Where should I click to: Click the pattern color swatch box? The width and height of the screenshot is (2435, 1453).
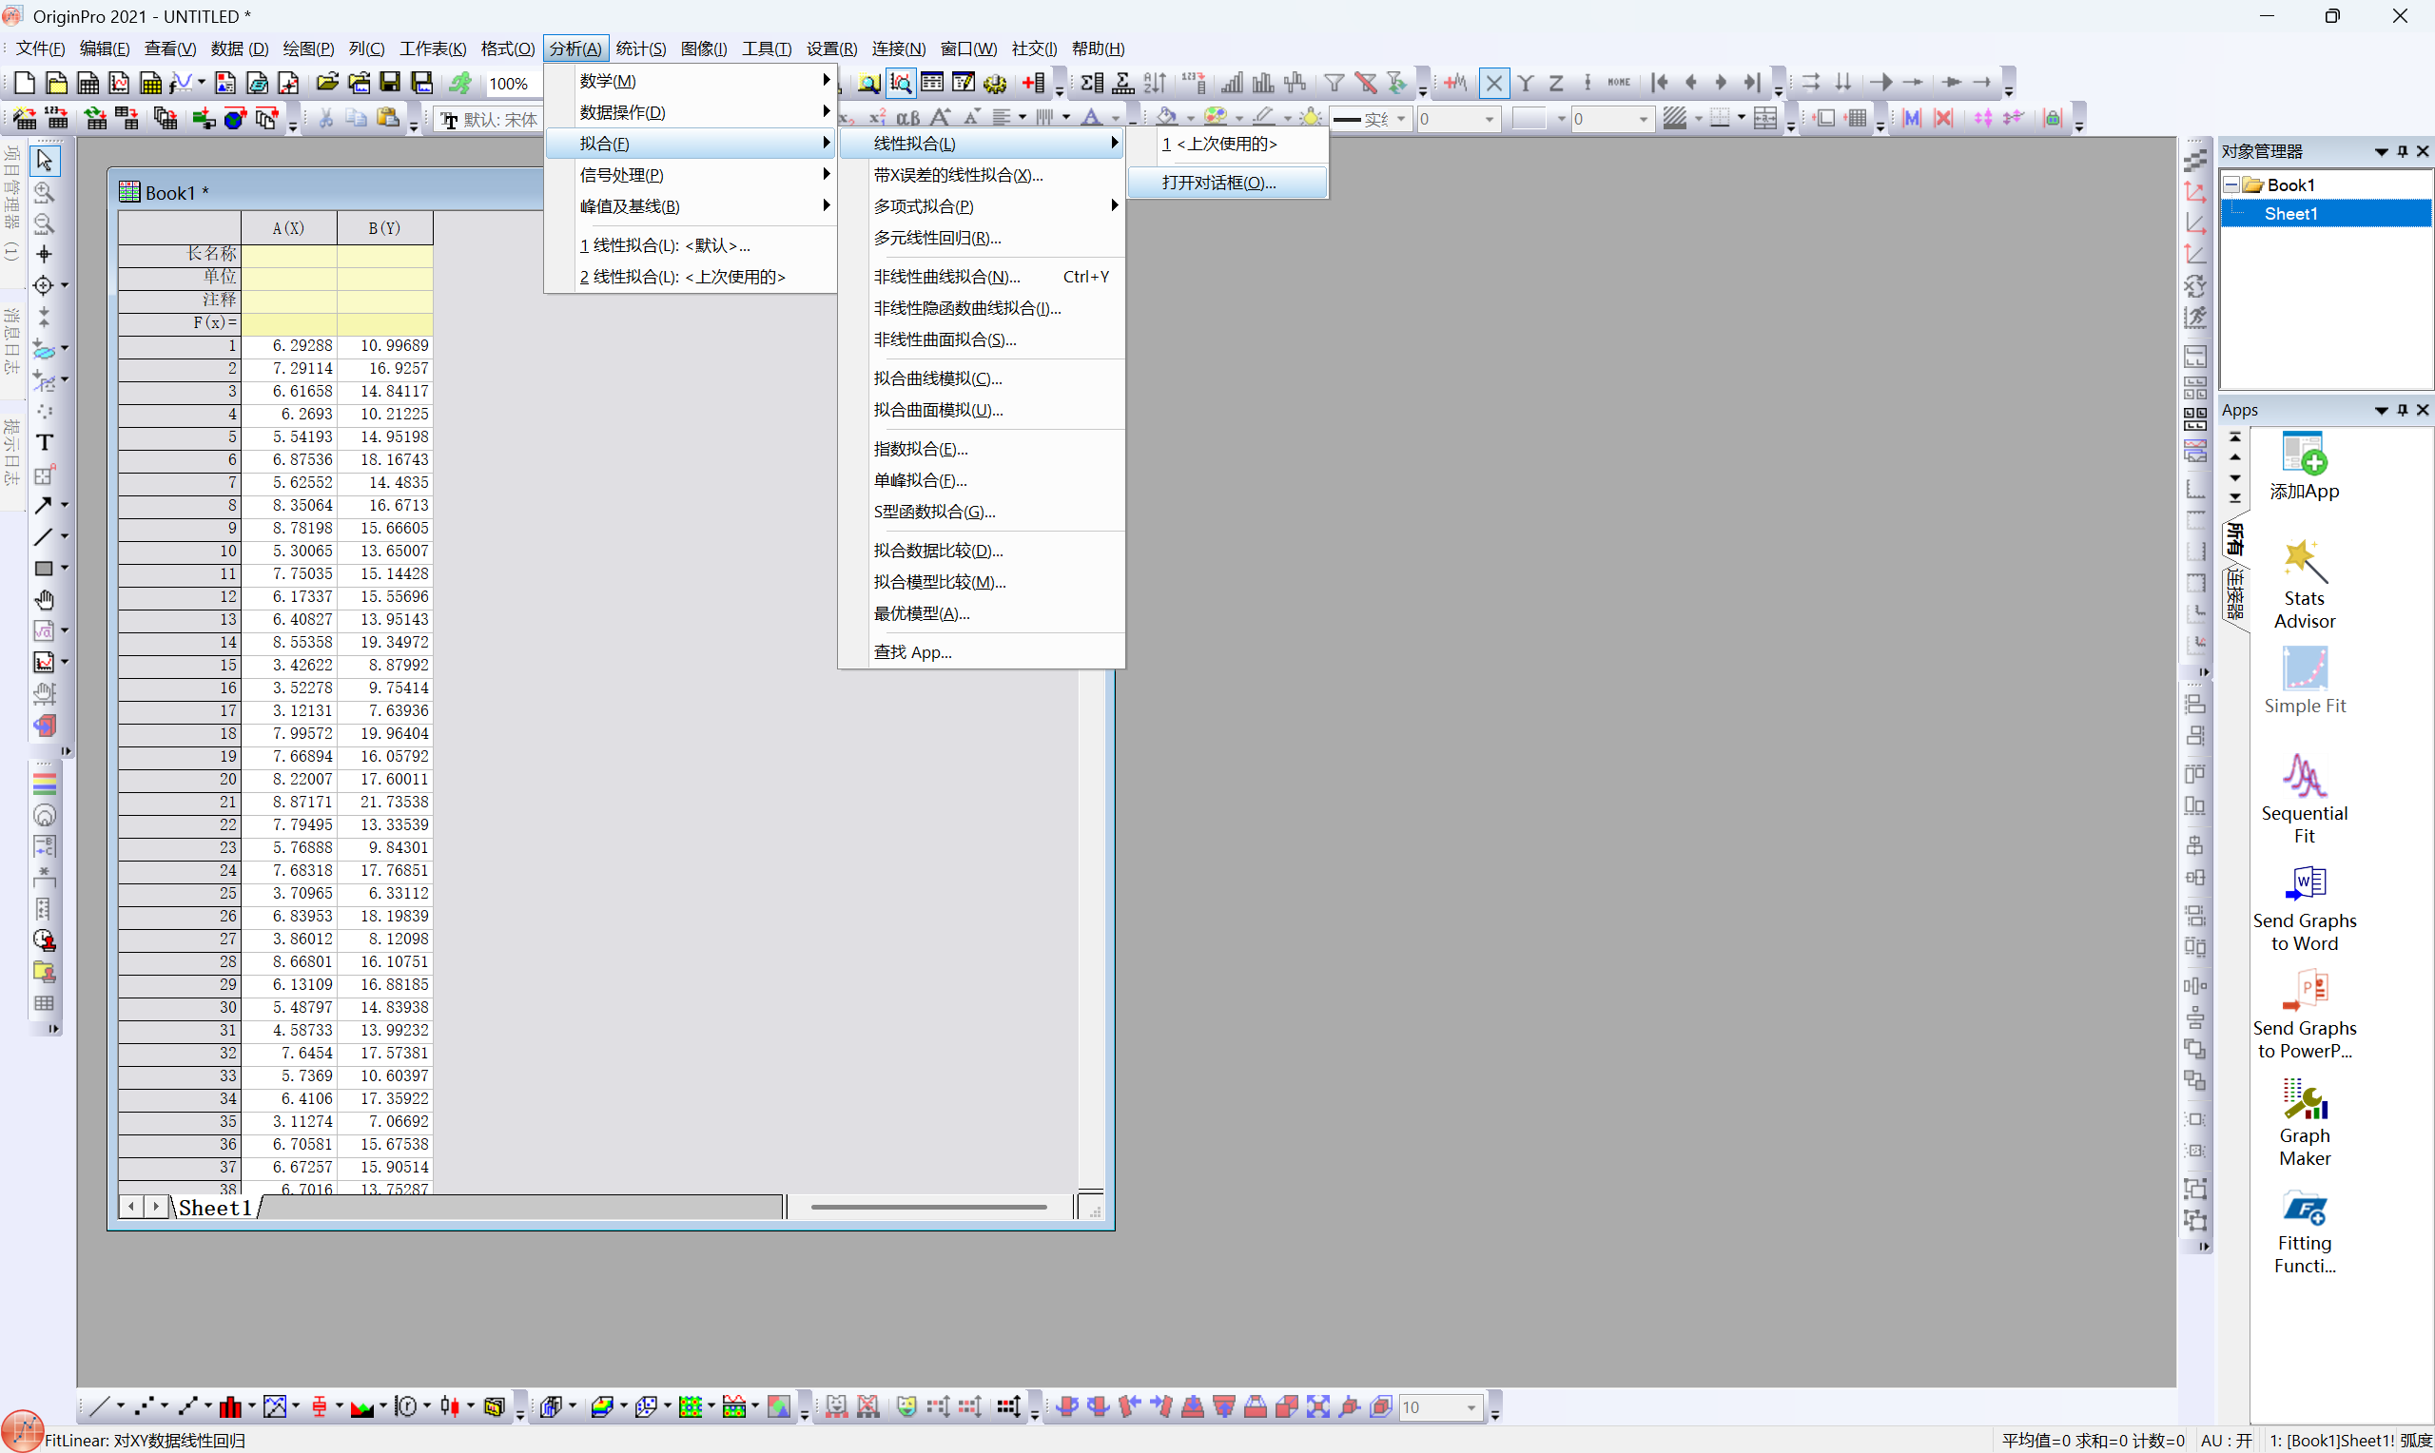click(x=1529, y=120)
